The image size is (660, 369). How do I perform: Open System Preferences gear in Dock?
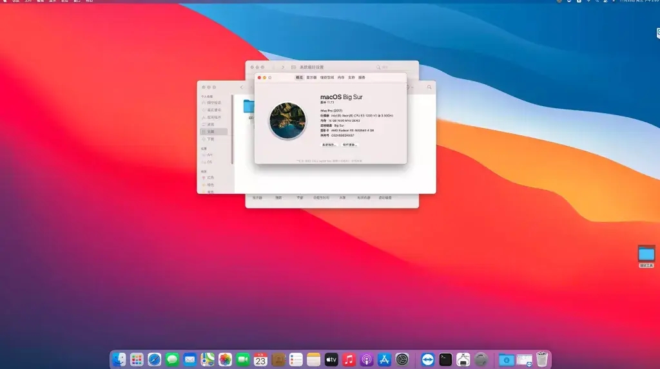pyautogui.click(x=402, y=360)
